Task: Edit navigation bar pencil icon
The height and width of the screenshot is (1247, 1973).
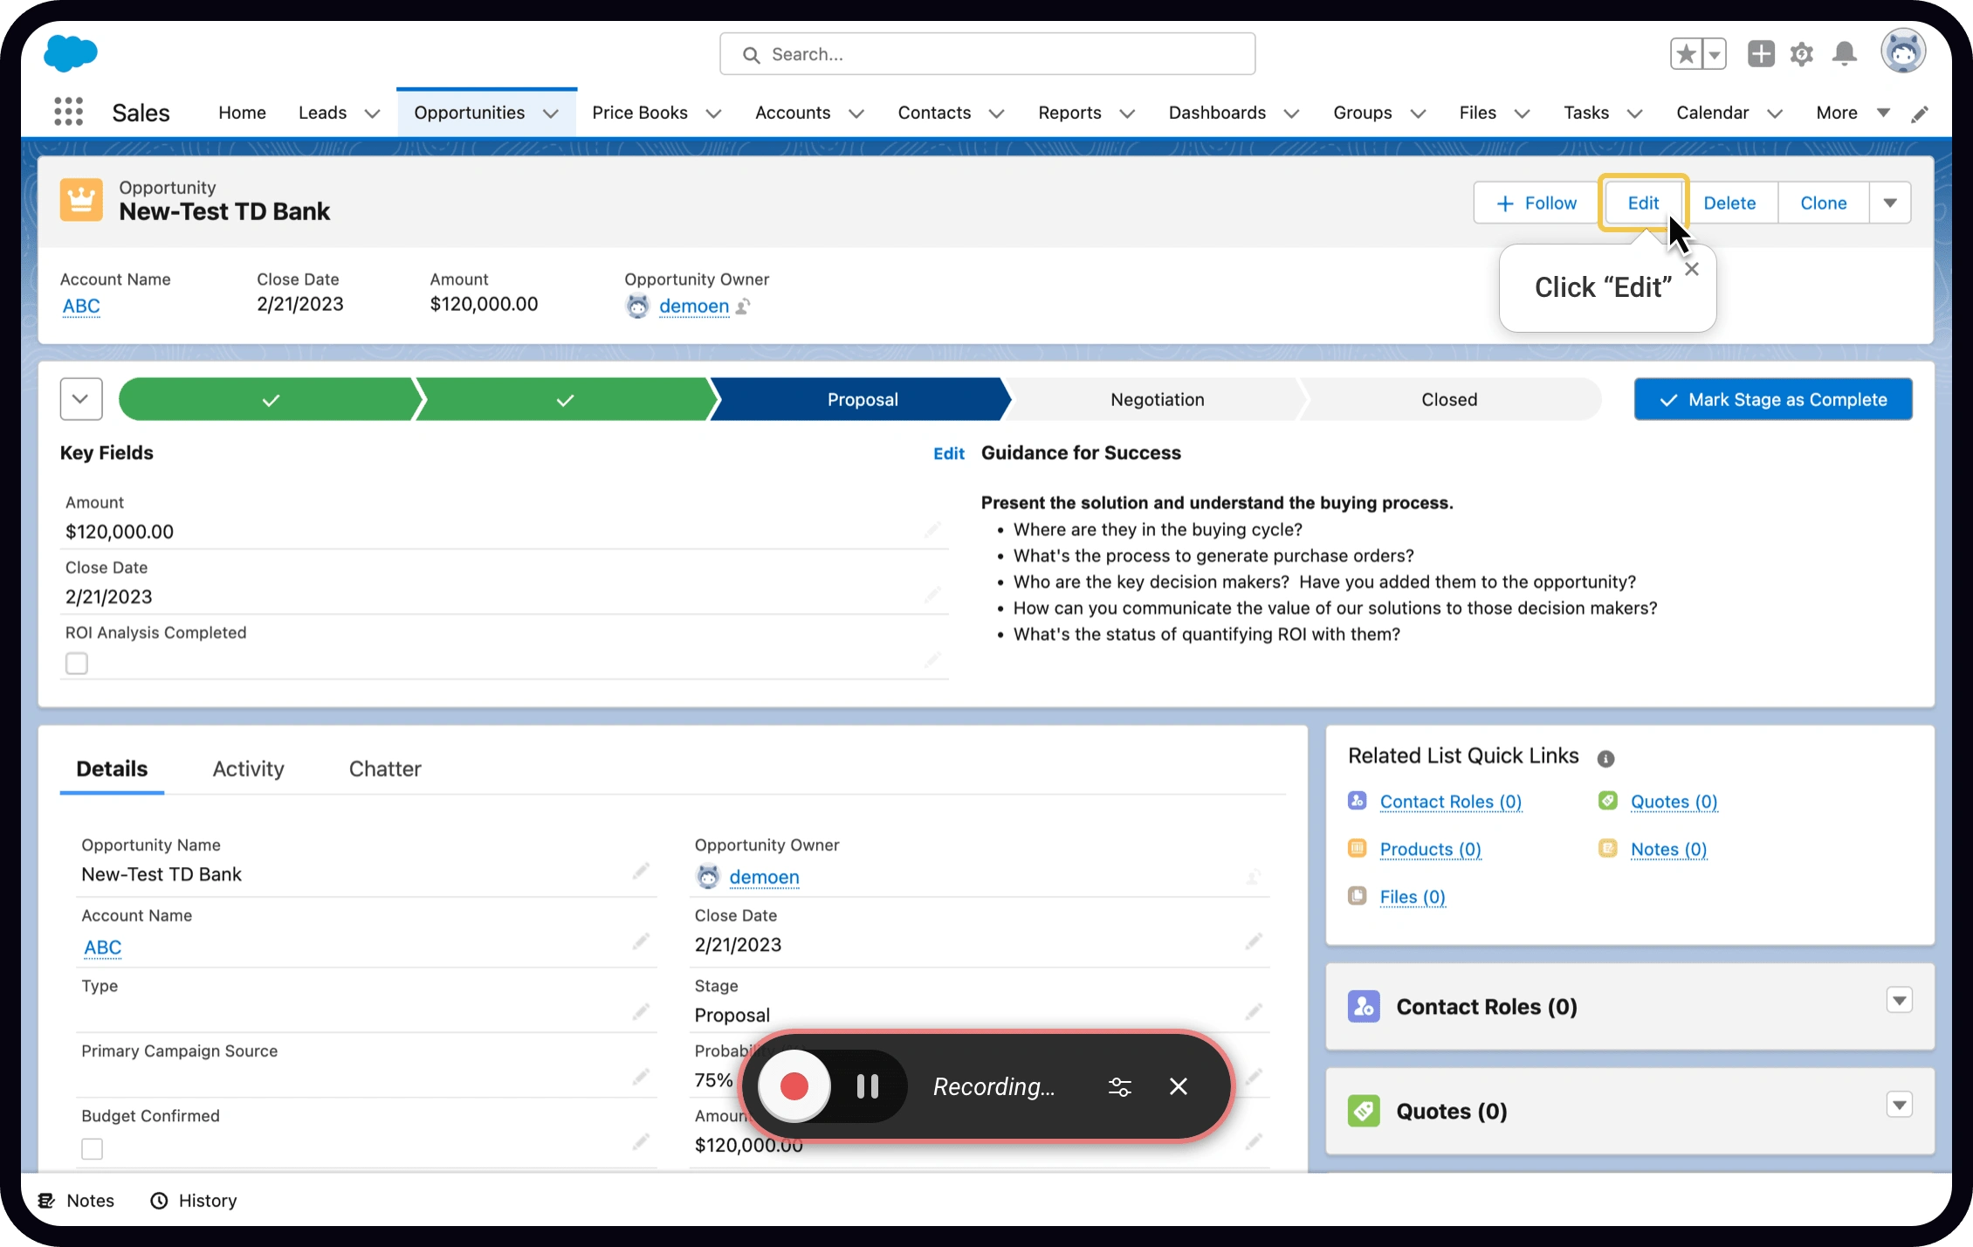Action: 1919,114
